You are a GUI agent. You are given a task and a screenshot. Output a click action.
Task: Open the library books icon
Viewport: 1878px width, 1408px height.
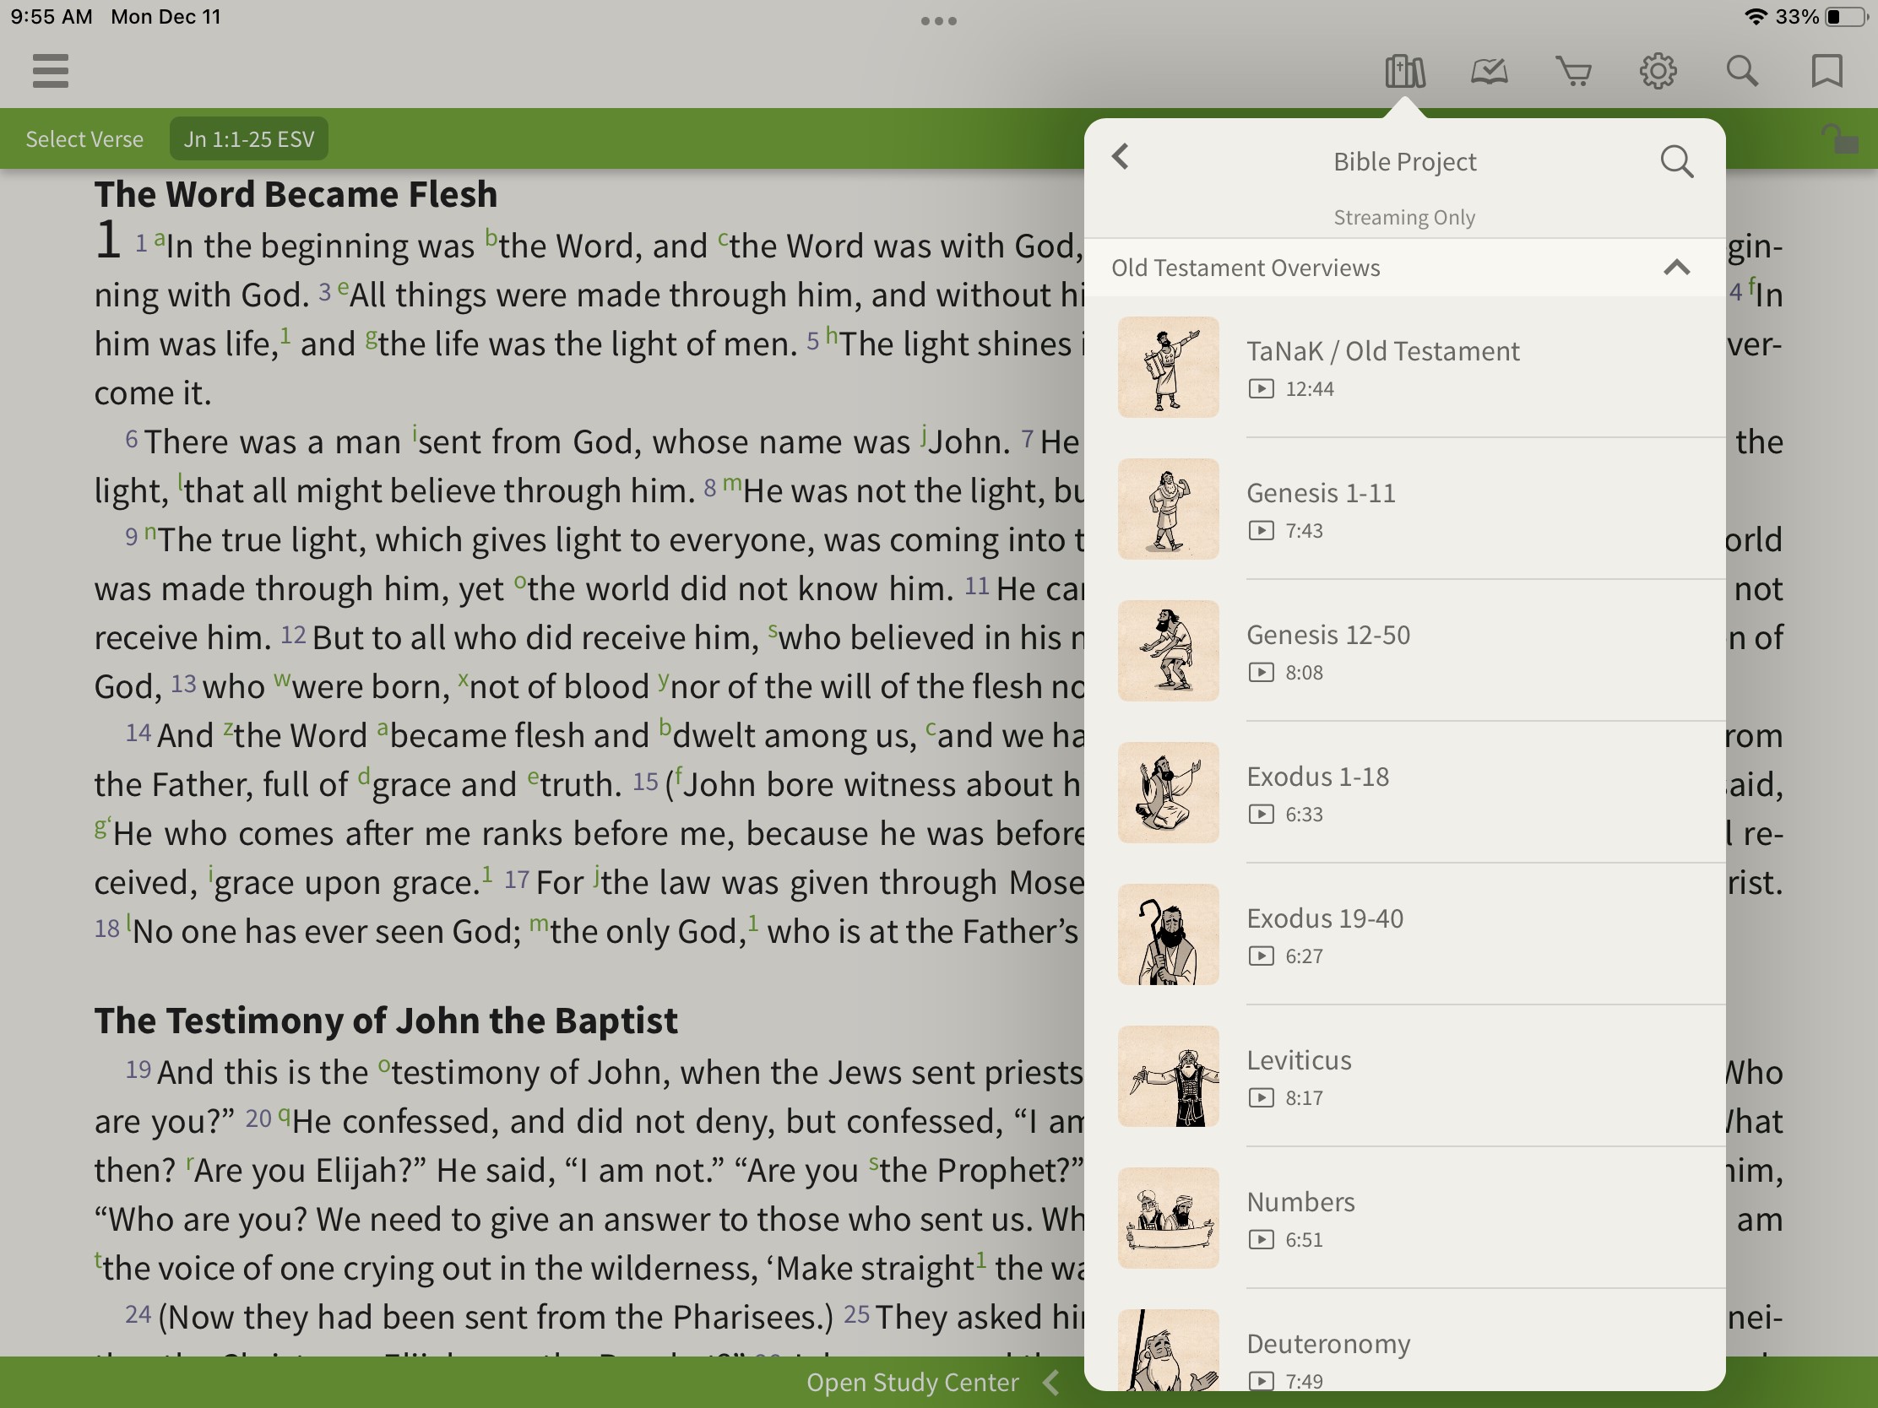1404,71
